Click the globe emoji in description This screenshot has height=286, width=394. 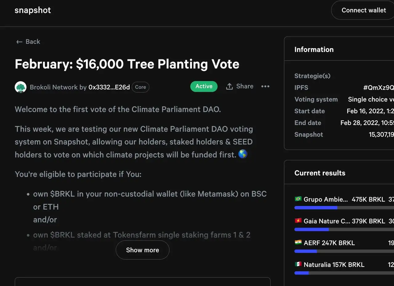tap(243, 154)
